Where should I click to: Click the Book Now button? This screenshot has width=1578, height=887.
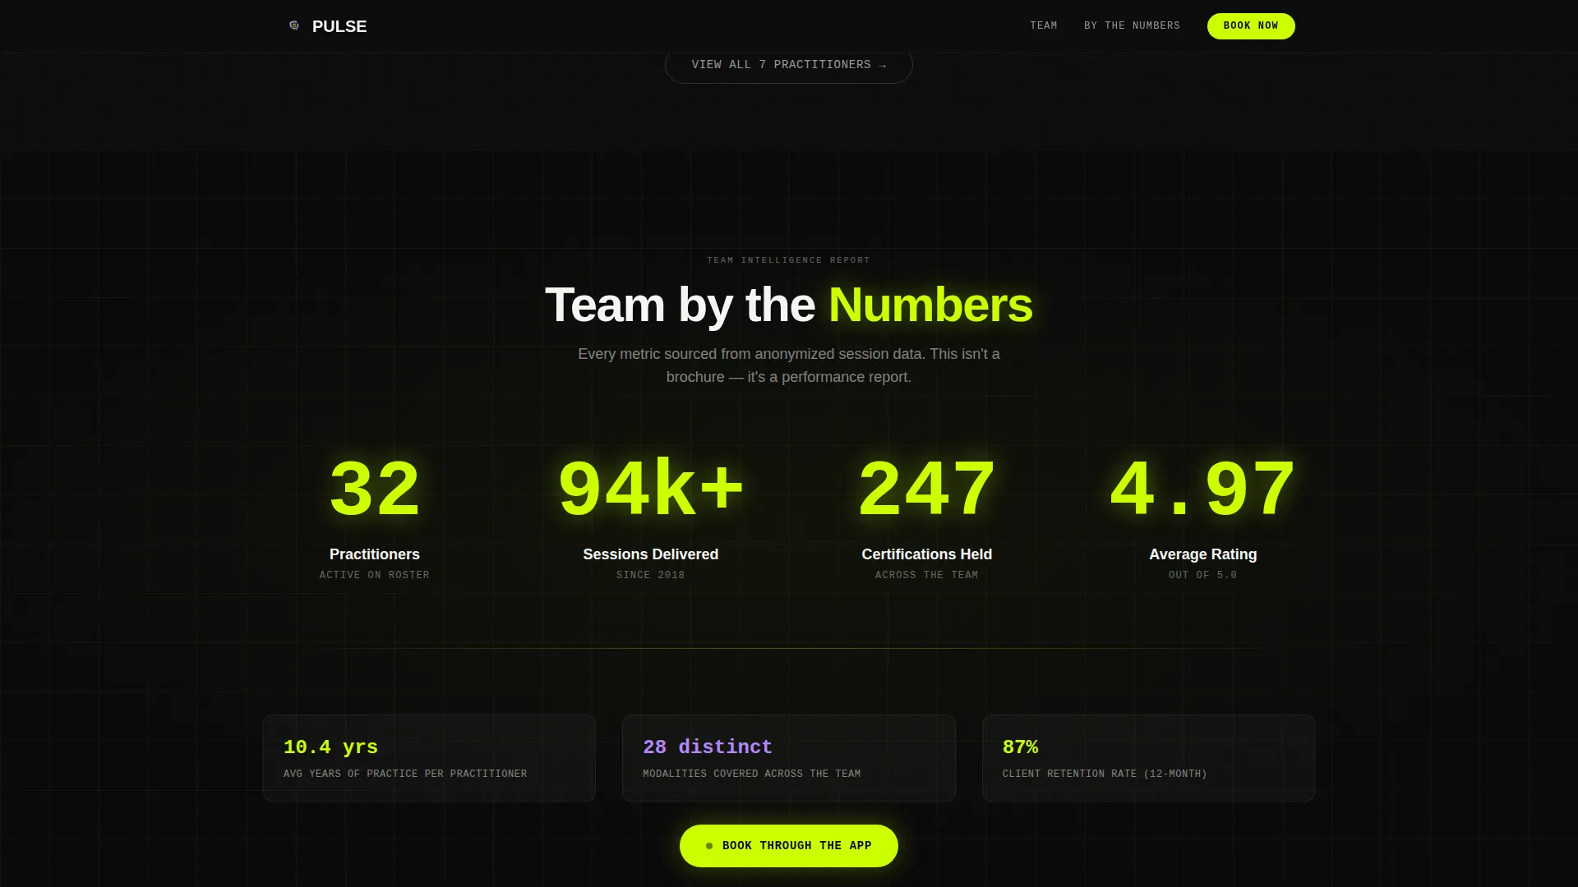point(1251,25)
